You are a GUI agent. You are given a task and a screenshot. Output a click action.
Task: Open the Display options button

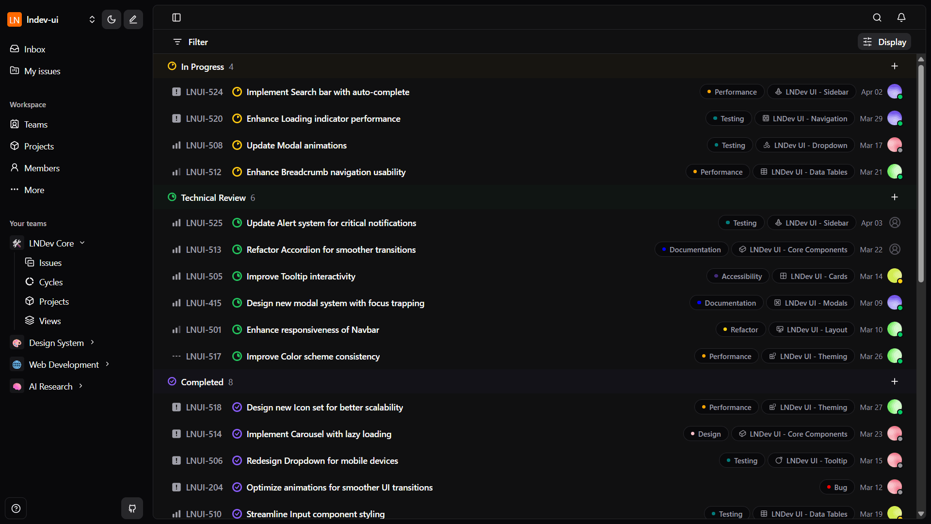click(x=884, y=42)
